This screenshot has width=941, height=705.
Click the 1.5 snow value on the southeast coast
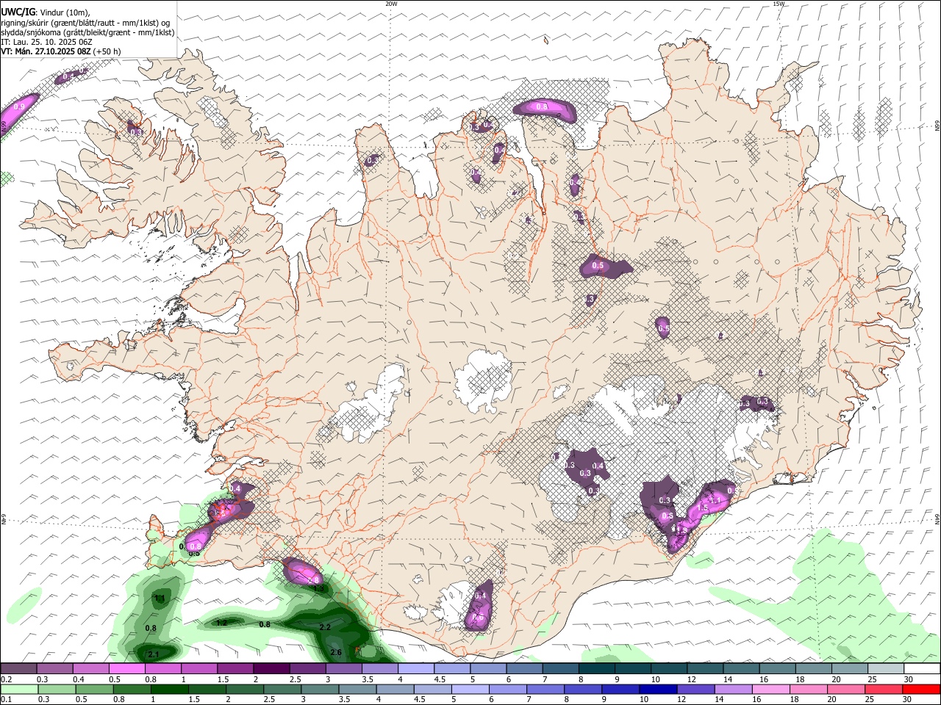702,508
